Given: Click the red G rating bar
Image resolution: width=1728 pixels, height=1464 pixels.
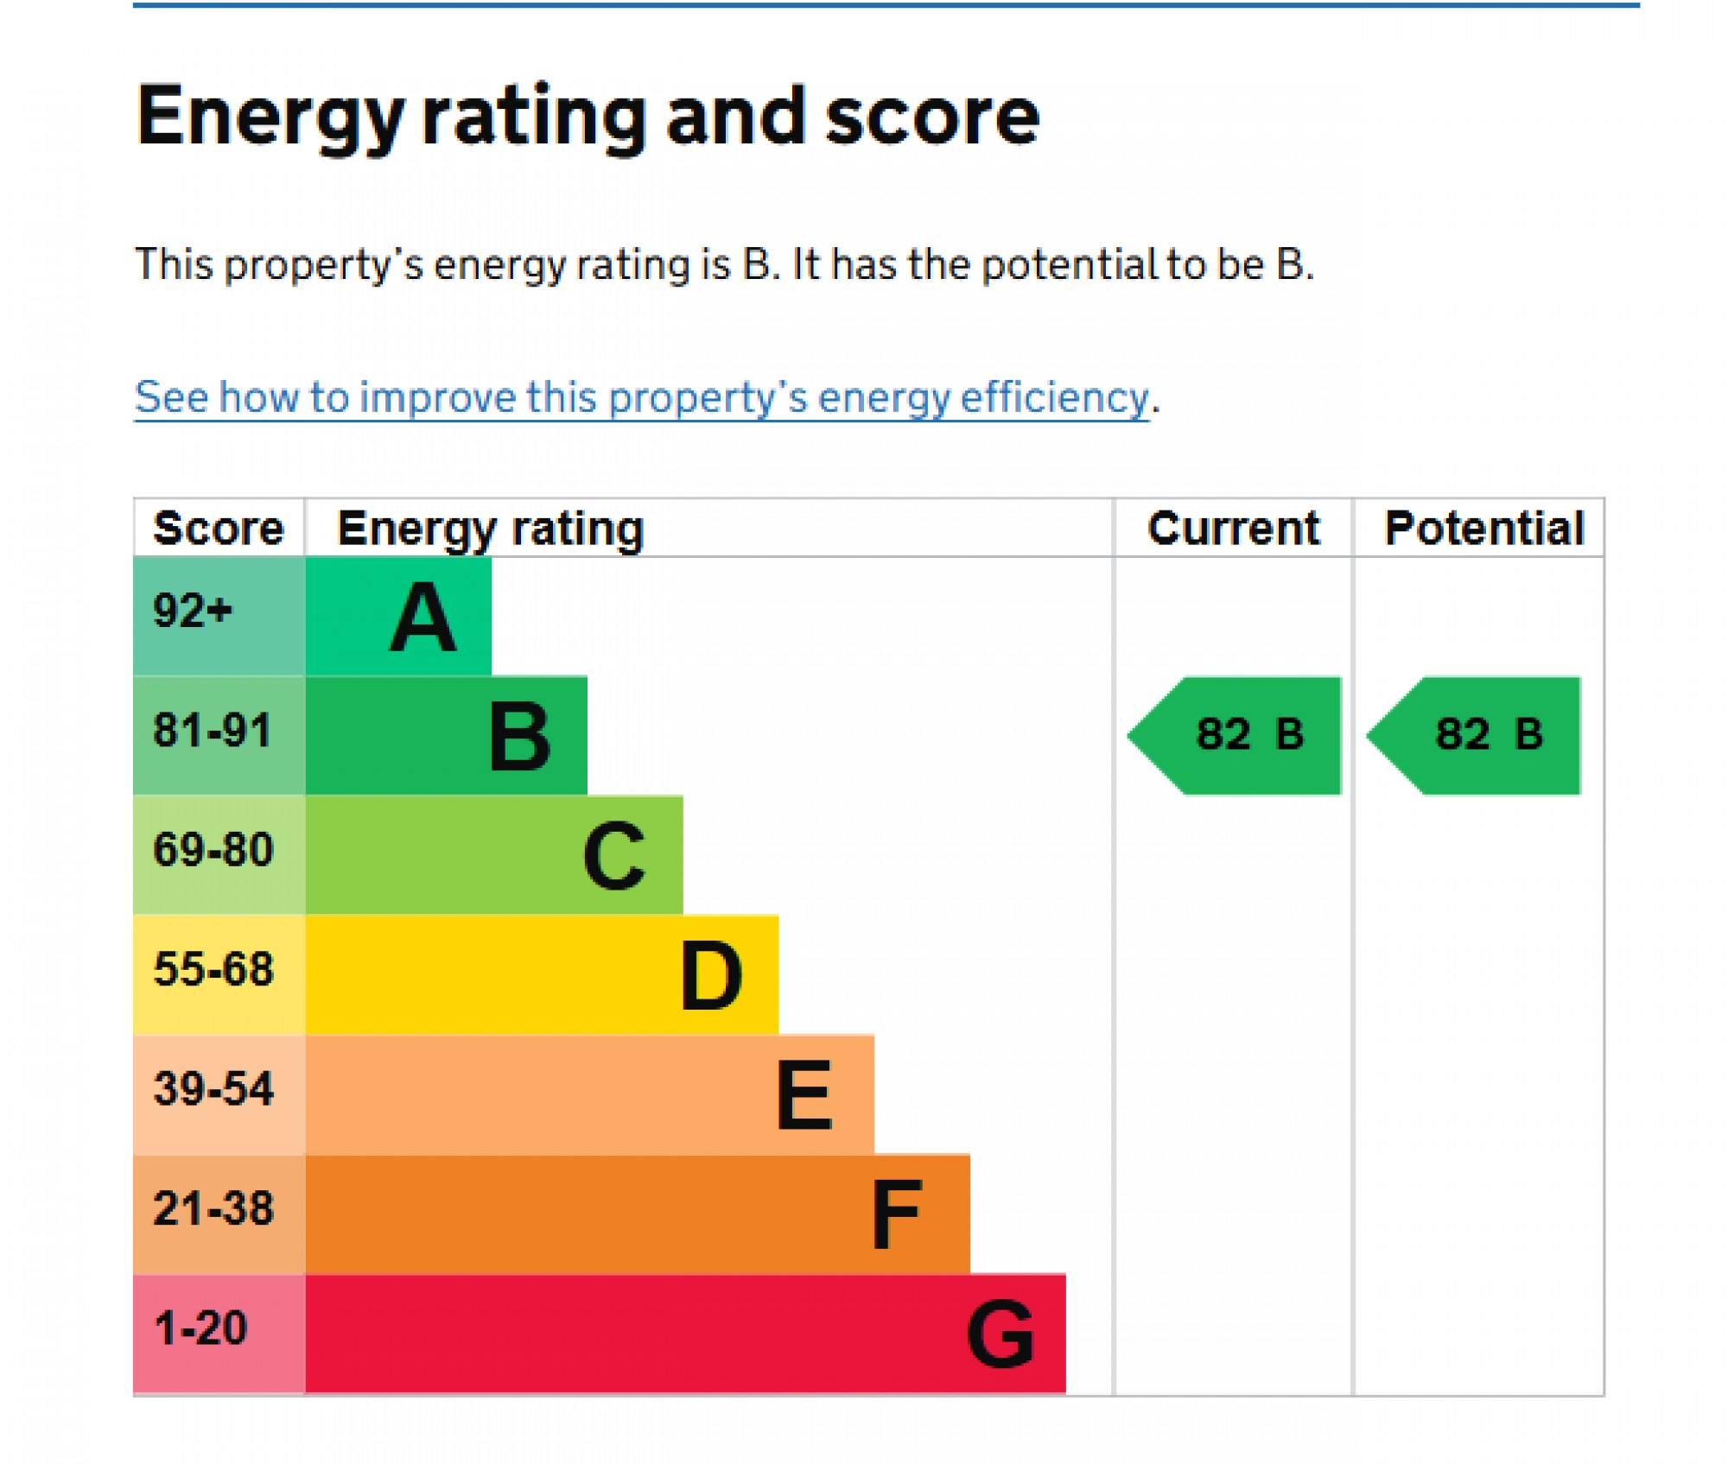Looking at the screenshot, I should pos(684,1333).
